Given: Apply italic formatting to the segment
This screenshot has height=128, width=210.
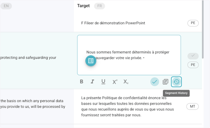Looking at the screenshot, I should [x=92, y=82].
